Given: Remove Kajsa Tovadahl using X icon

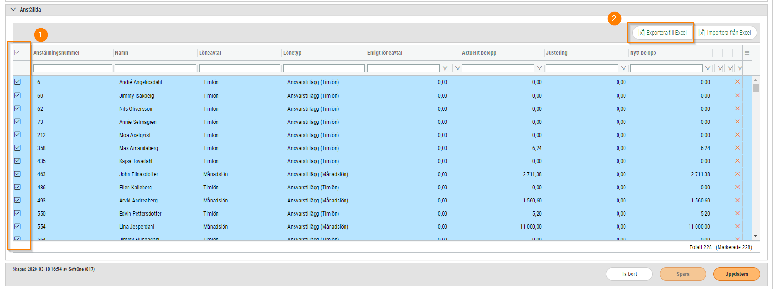Looking at the screenshot, I should click(x=738, y=161).
